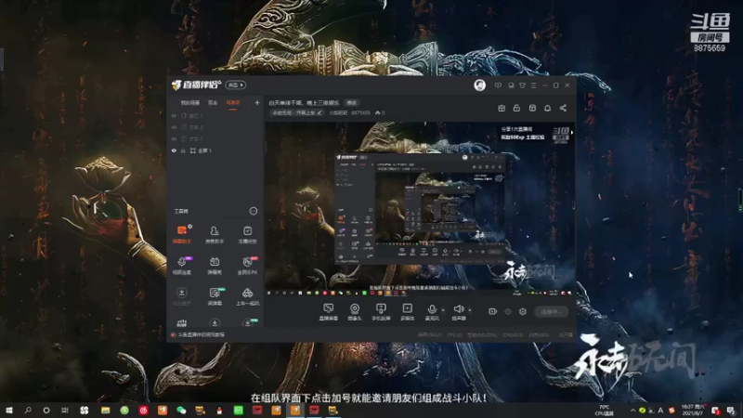Click the unlock padlock icon above preview
The width and height of the screenshot is (743, 418).
click(x=516, y=108)
